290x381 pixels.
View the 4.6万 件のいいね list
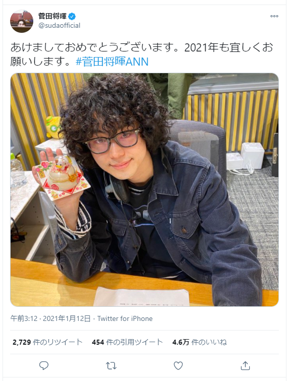(200, 342)
